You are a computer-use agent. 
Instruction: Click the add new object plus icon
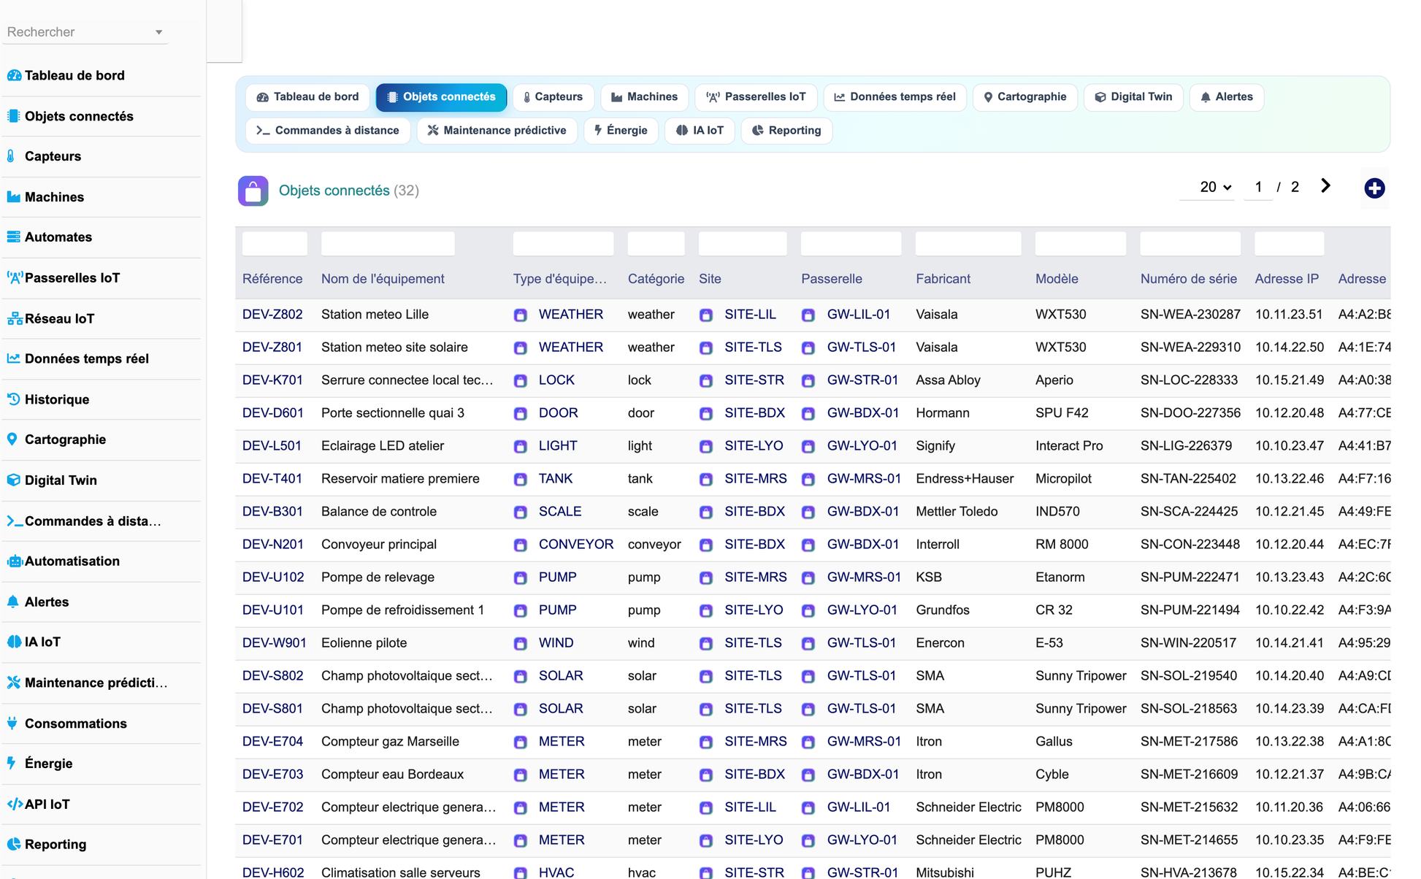(1374, 188)
